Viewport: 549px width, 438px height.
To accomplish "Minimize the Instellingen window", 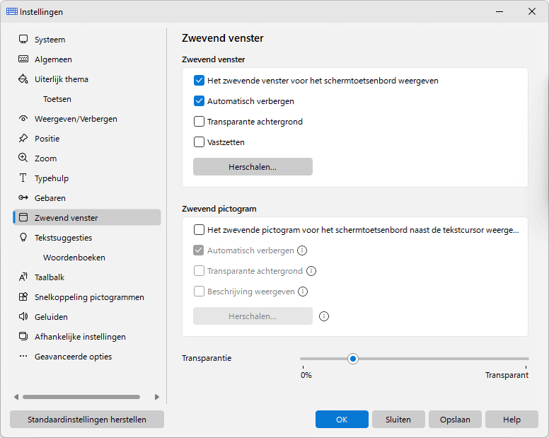I will click(x=499, y=11).
